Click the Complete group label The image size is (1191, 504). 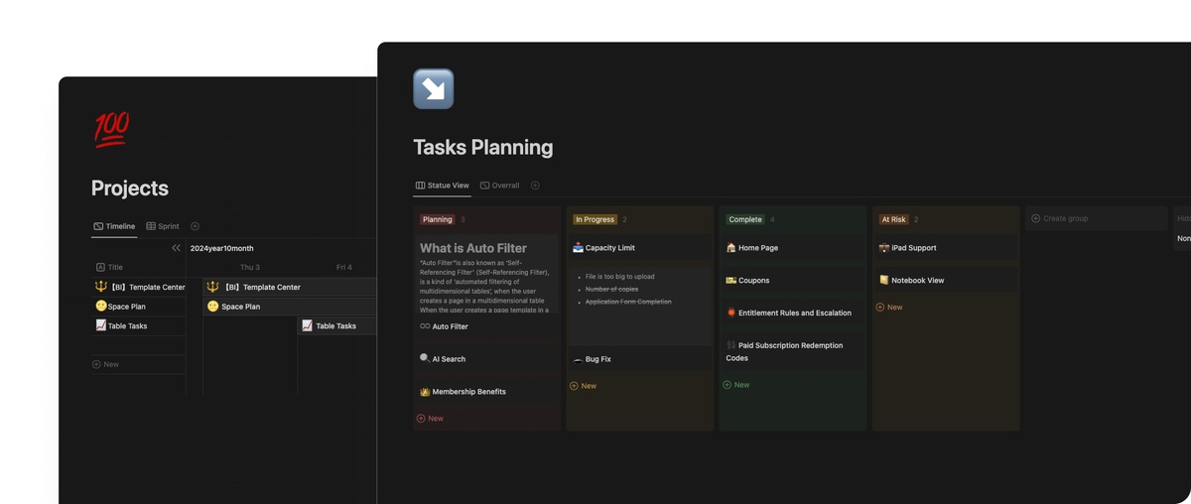(x=745, y=219)
